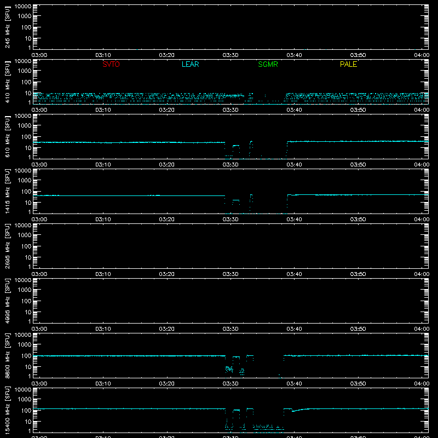The image size is (438, 438).
Task: Click the 100 tick on the 4995 MHz axis
Action: tap(26, 301)
